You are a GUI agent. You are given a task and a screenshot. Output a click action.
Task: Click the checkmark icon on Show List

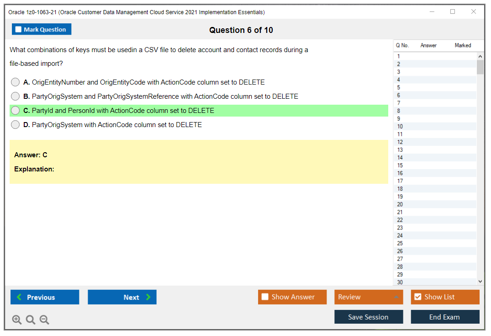(x=417, y=297)
